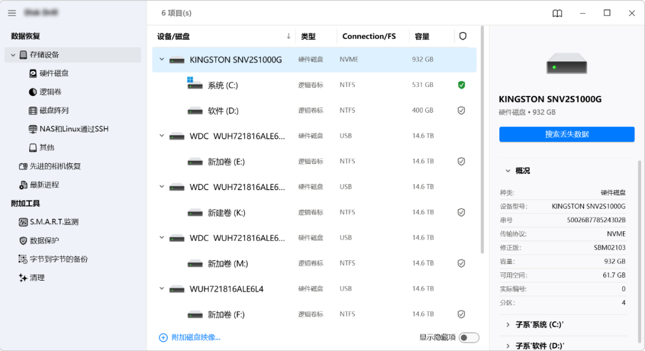Screen dimensions: 645x351
Task: Select the 新建卷 (K:) volume row
Action: pos(314,212)
